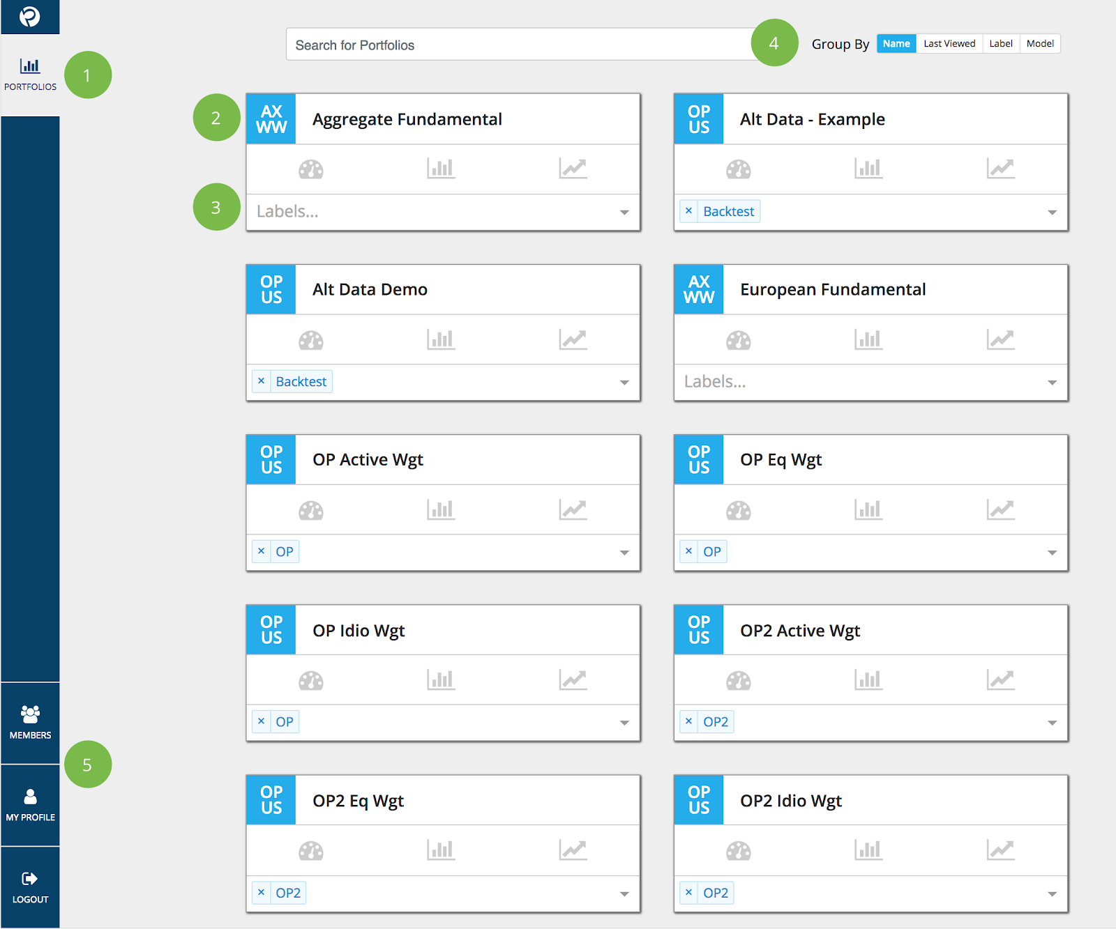
Task: Open line chart view for OP2 Eq Wgt
Action: coord(573,850)
